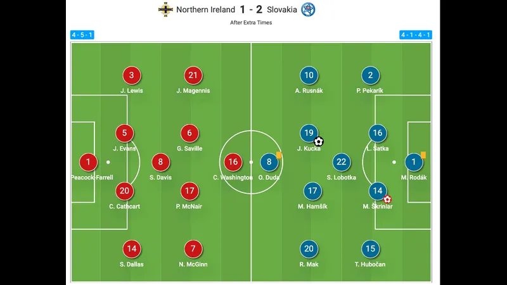Image resolution: width=507 pixels, height=285 pixels.
Task: Choose T. Hubočan's number 15 marker
Action: [370, 249]
